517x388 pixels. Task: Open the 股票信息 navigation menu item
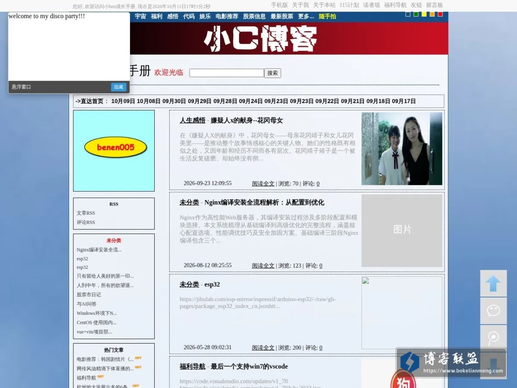click(254, 16)
